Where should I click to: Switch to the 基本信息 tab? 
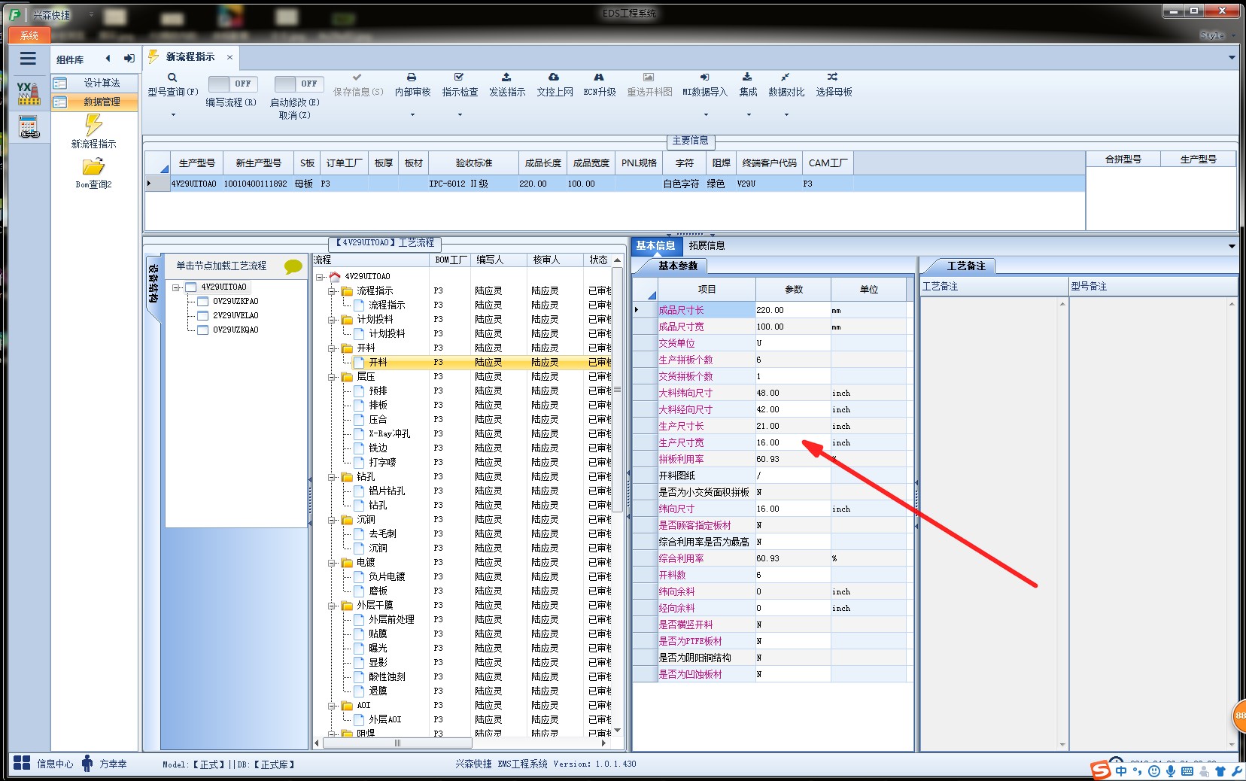click(x=655, y=245)
